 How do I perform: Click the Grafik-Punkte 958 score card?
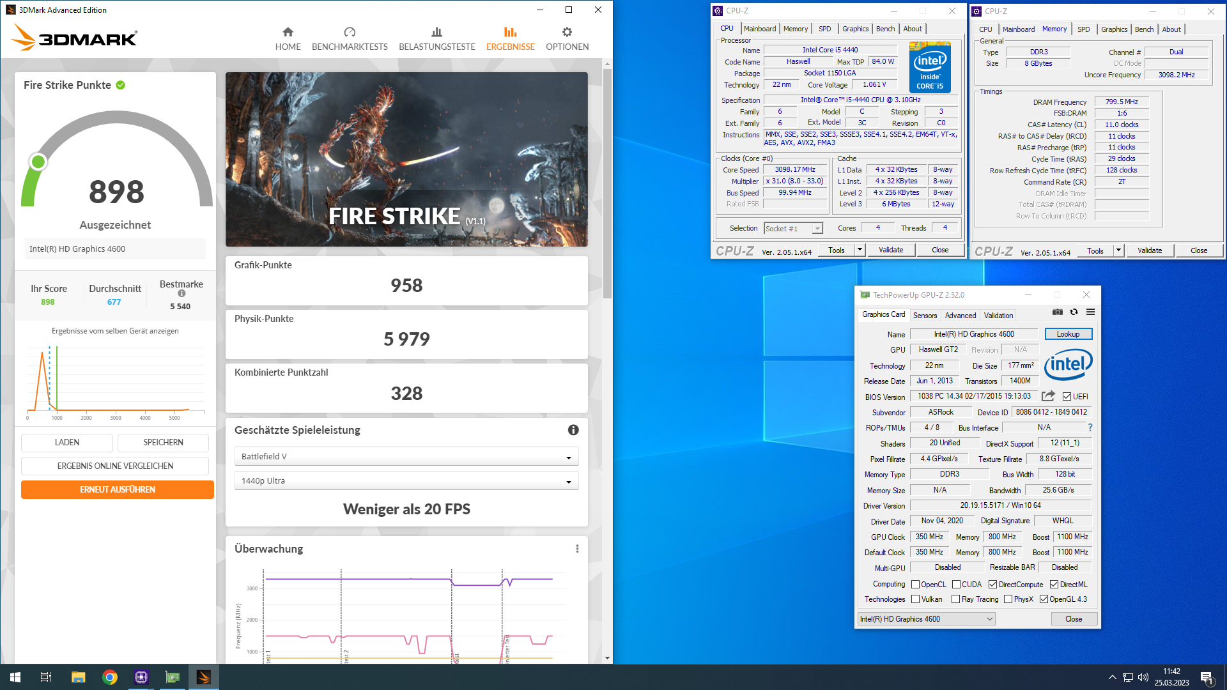406,280
